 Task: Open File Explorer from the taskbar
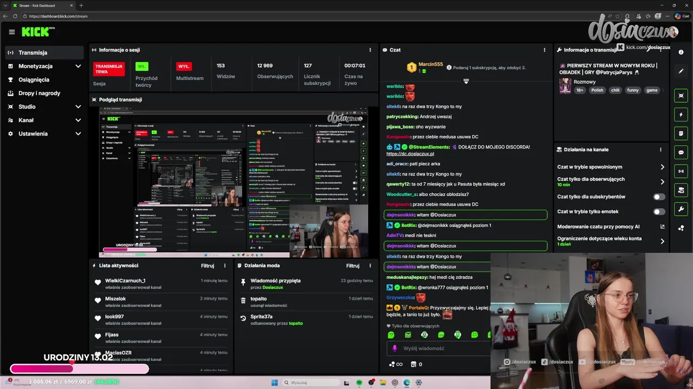tap(383, 383)
